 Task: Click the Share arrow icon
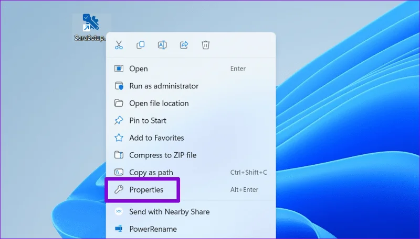pyautogui.click(x=184, y=45)
